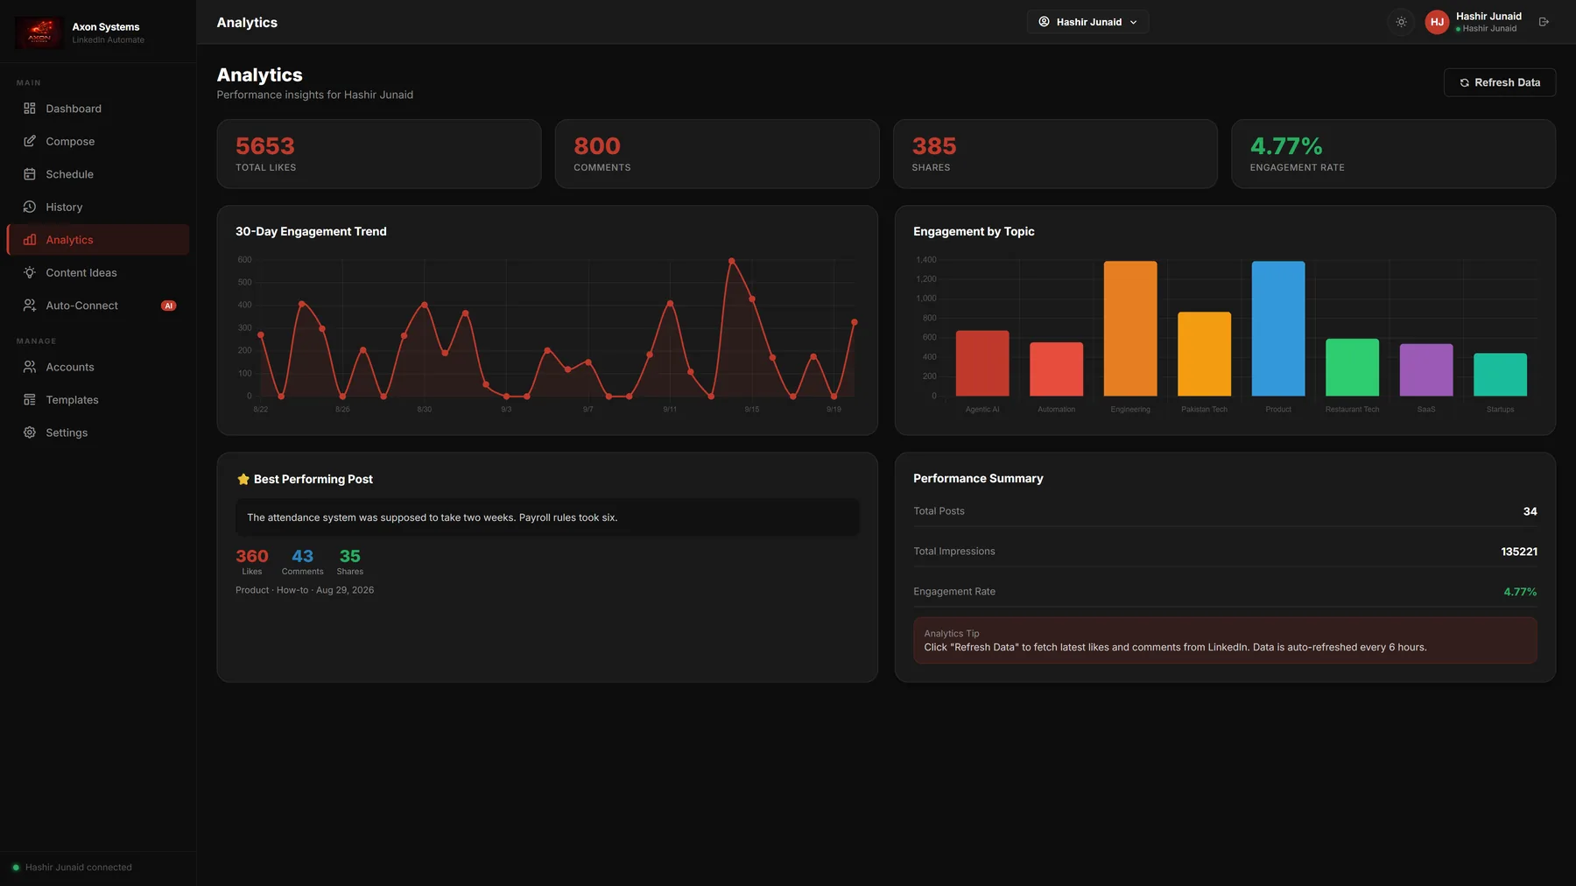The width and height of the screenshot is (1576, 886).
Task: Click the amber Pakistan Tech bar
Action: click(x=1204, y=354)
